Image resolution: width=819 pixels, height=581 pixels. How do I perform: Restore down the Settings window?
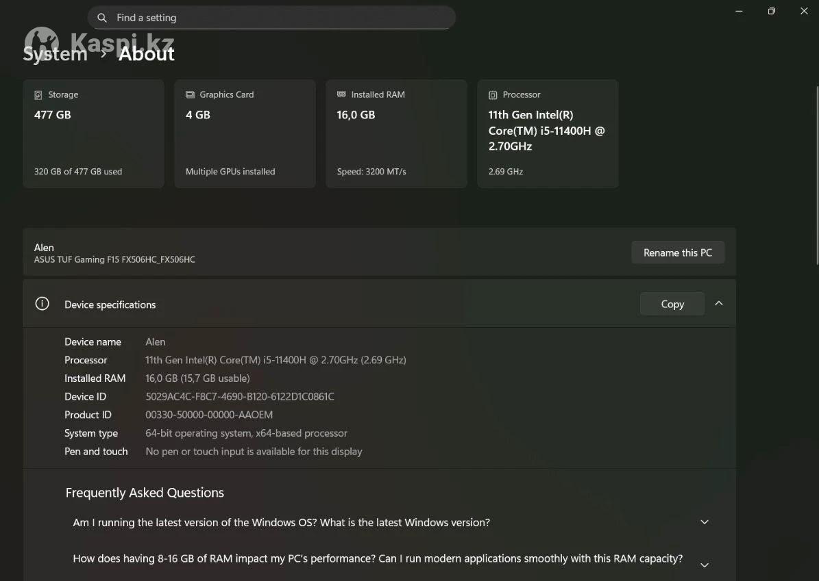[771, 11]
